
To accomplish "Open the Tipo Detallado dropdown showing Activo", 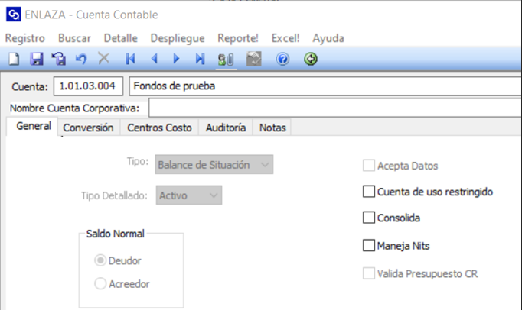I will [189, 195].
